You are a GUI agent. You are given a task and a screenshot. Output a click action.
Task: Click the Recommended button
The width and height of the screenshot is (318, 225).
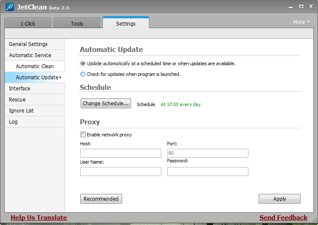pyautogui.click(x=101, y=199)
